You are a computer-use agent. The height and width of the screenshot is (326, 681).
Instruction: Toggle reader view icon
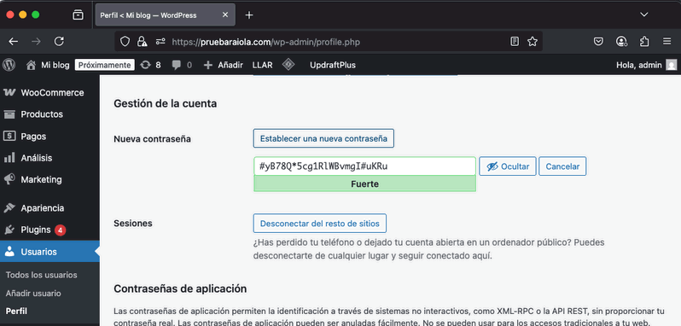(515, 42)
